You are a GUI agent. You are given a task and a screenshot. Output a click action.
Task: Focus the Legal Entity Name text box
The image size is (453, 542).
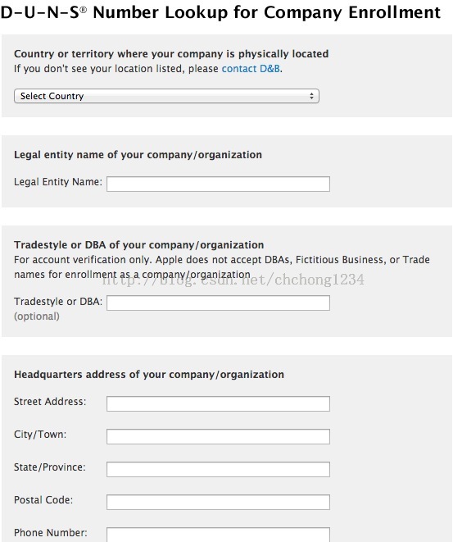coord(218,184)
